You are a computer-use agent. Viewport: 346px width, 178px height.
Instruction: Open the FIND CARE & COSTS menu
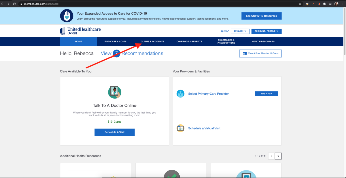[x=116, y=42]
